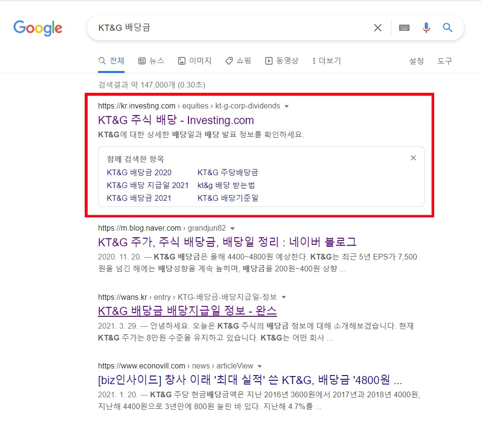The image size is (481, 421).
Task: Click related search kt&g 배당 받는법
Action: pyautogui.click(x=226, y=185)
